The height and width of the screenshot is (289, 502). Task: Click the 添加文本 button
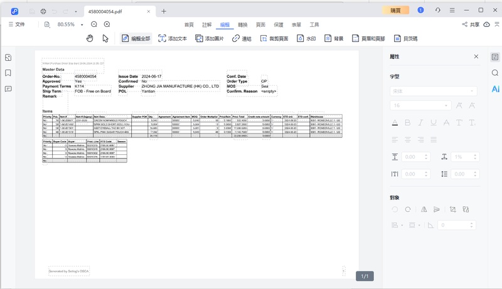click(173, 38)
